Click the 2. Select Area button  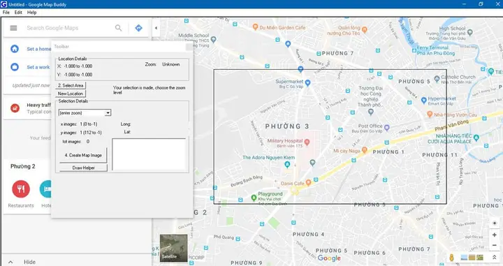point(71,86)
